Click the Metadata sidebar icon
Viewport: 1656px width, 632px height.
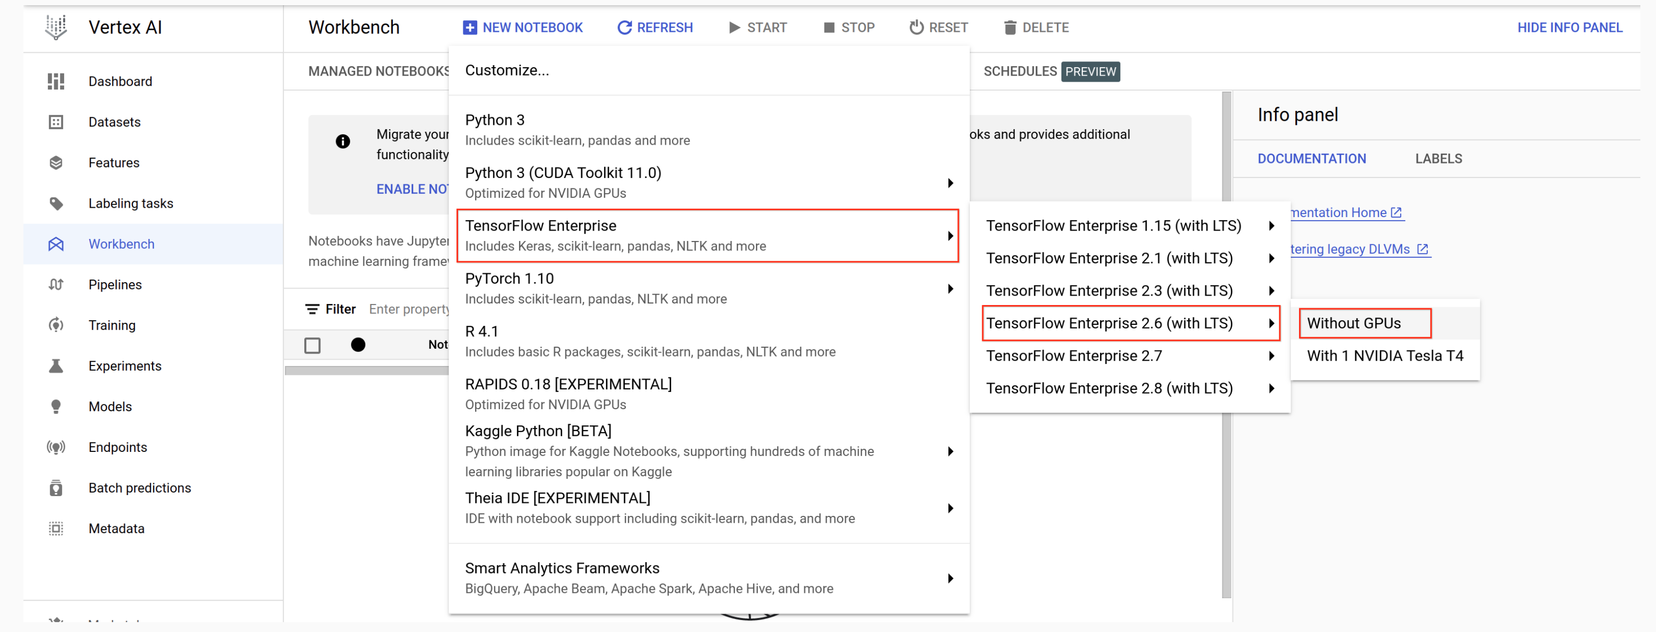(56, 528)
